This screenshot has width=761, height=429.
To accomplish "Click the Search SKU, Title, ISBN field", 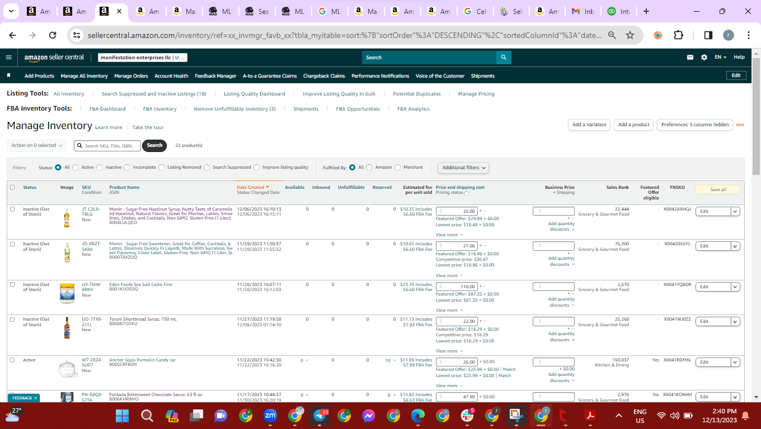I will point(107,146).
